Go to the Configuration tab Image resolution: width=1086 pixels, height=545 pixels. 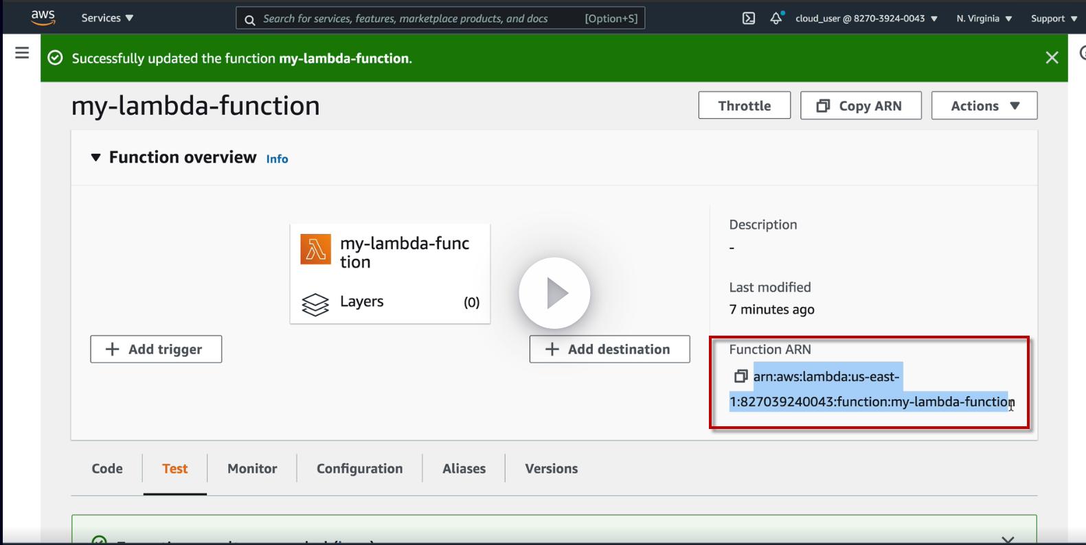[359, 469]
